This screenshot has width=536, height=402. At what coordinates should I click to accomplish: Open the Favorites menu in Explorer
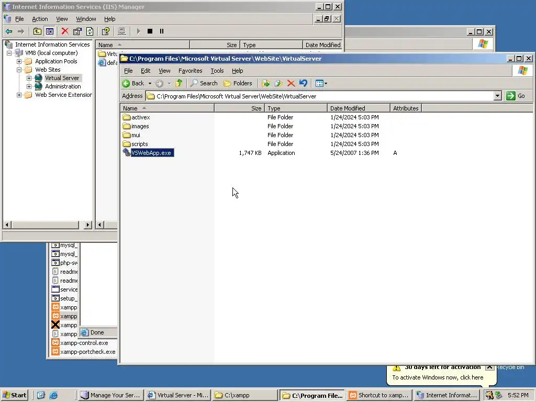190,71
